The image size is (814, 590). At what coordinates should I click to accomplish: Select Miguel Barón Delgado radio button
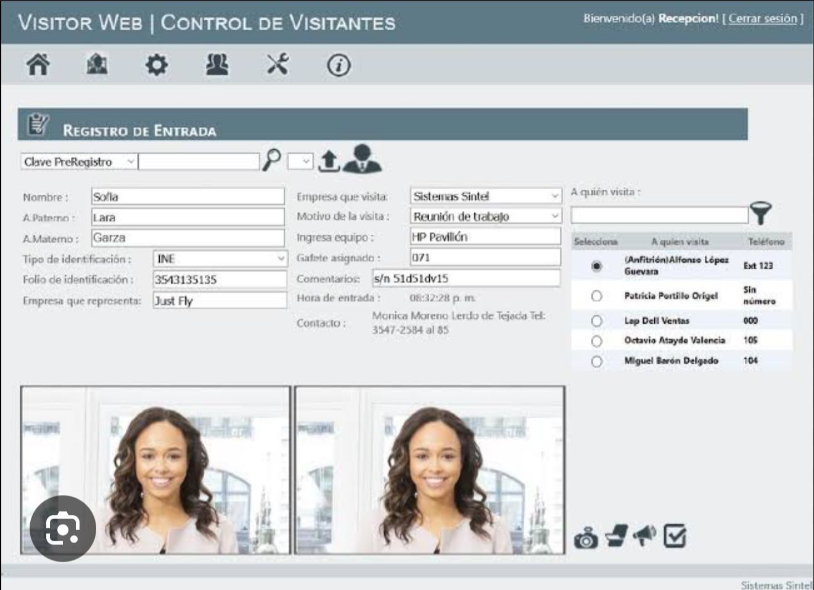coord(596,361)
